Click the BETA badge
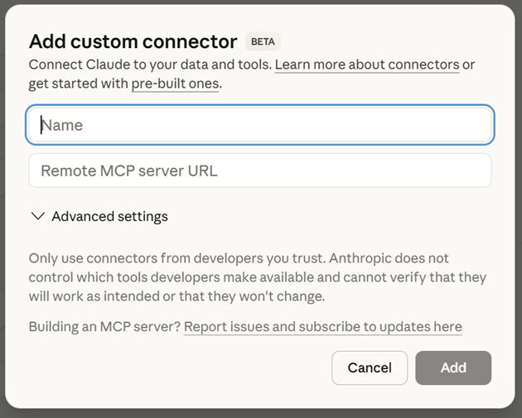Screen dimensions: 522x418 pos(263,41)
